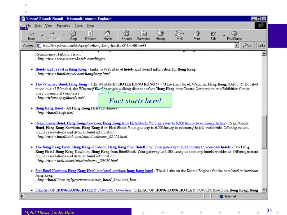
Task: Reload the page with the Refresh icon
Action: 91,34
